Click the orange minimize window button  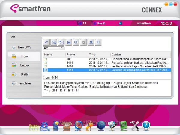pyautogui.click(x=166, y=4)
